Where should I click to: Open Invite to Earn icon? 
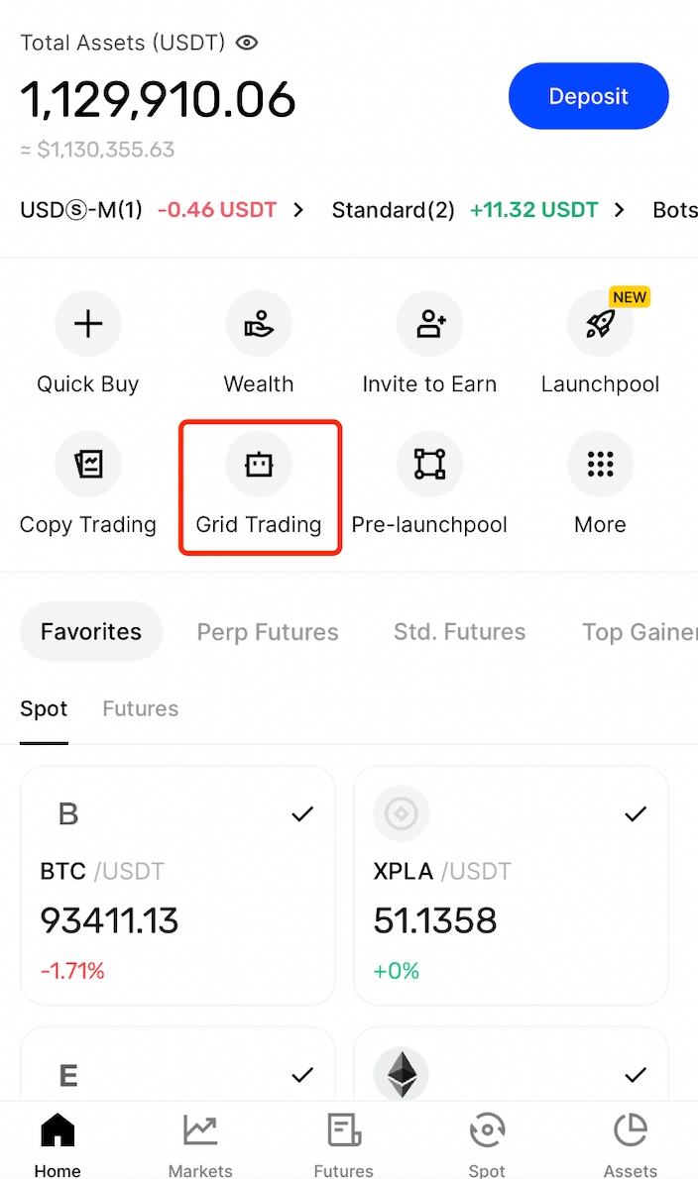429,324
